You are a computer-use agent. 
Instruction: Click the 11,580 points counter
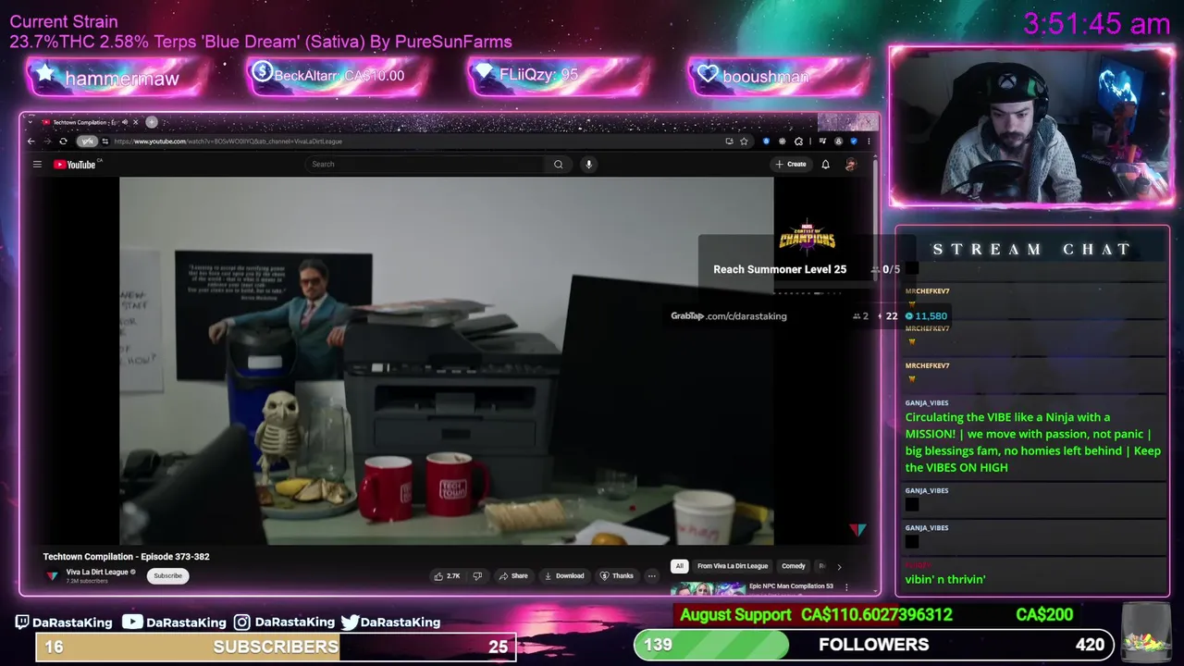pos(926,316)
